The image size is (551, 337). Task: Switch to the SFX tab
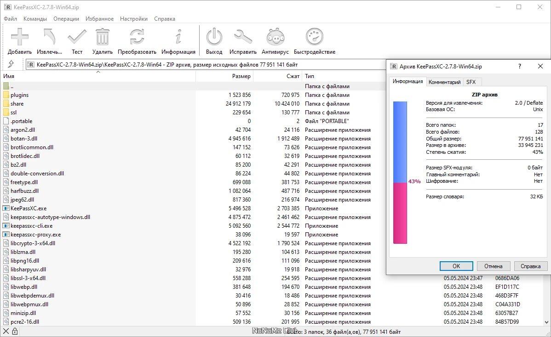471,82
